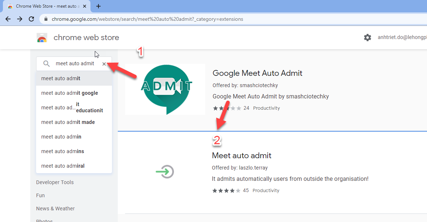Open the 'Google Meet Auto Admit' title

coord(257,73)
